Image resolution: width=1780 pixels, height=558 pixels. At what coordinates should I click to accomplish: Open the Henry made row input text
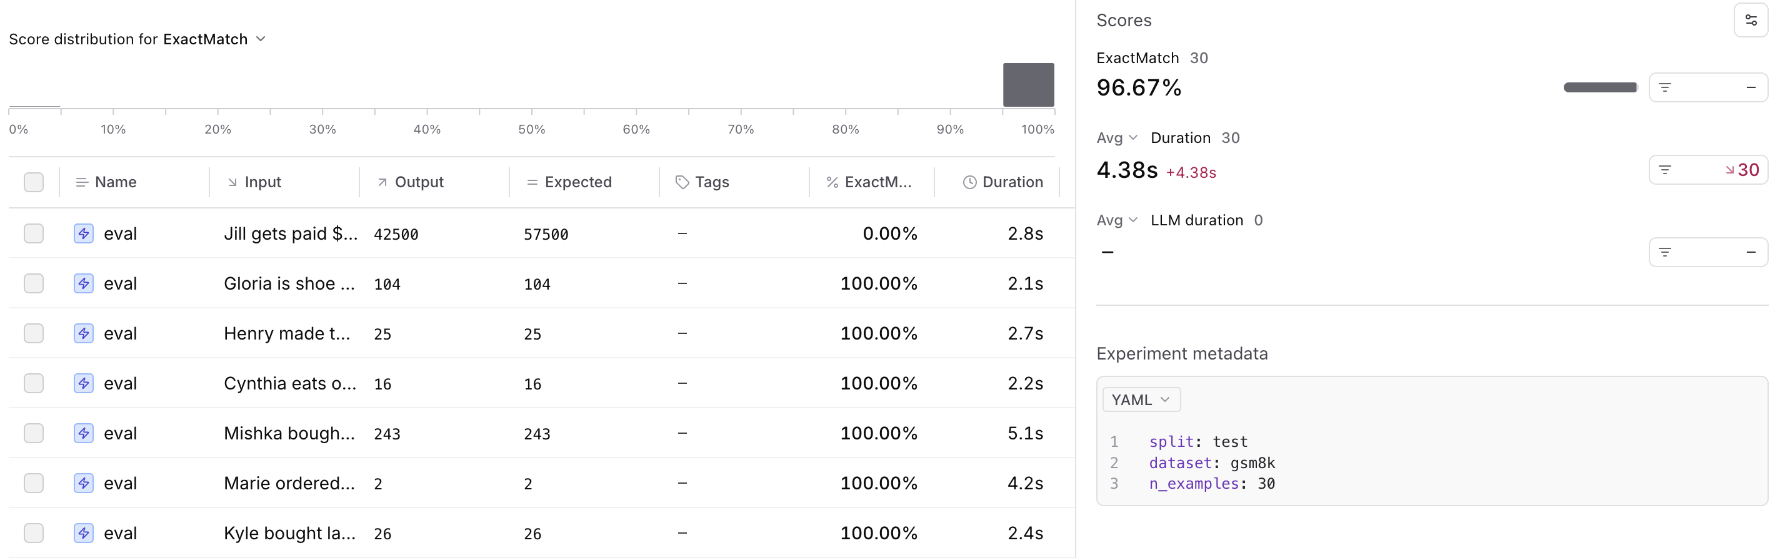pyautogui.click(x=287, y=334)
